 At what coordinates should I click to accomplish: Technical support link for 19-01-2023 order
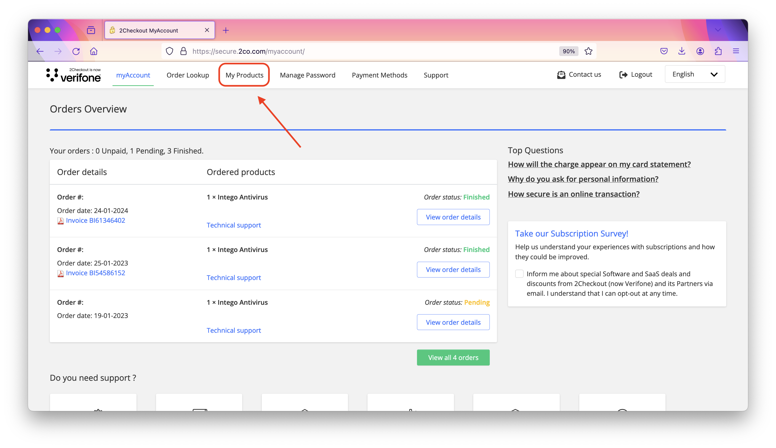233,330
